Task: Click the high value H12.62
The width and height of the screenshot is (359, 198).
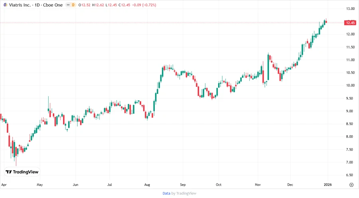Action: [98, 5]
